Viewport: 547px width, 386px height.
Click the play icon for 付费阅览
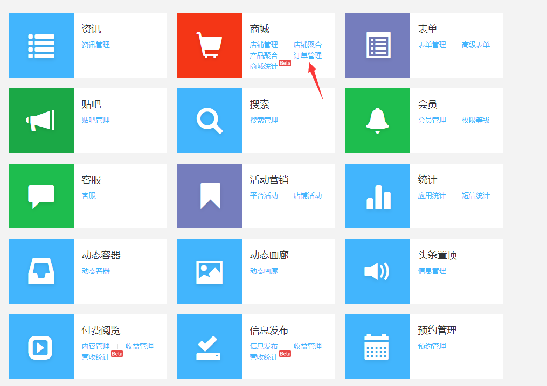(41, 347)
